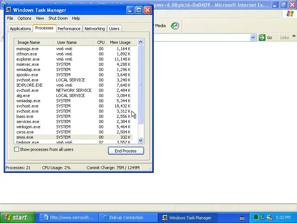The image size is (297, 223).
Task: Sort by the Image Name column header
Action: [x=34, y=42]
